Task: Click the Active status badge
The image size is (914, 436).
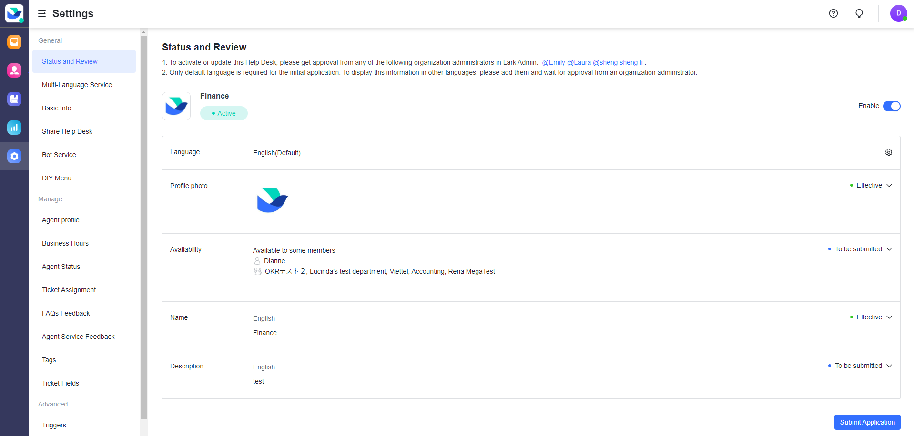Action: coord(224,113)
